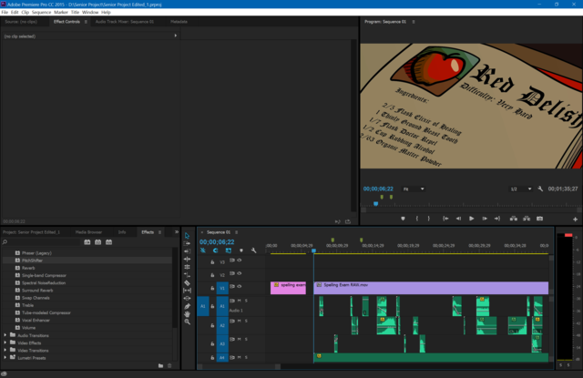Select the Selection tool arrow
Viewport: 583px width, 378px height.
click(x=187, y=236)
